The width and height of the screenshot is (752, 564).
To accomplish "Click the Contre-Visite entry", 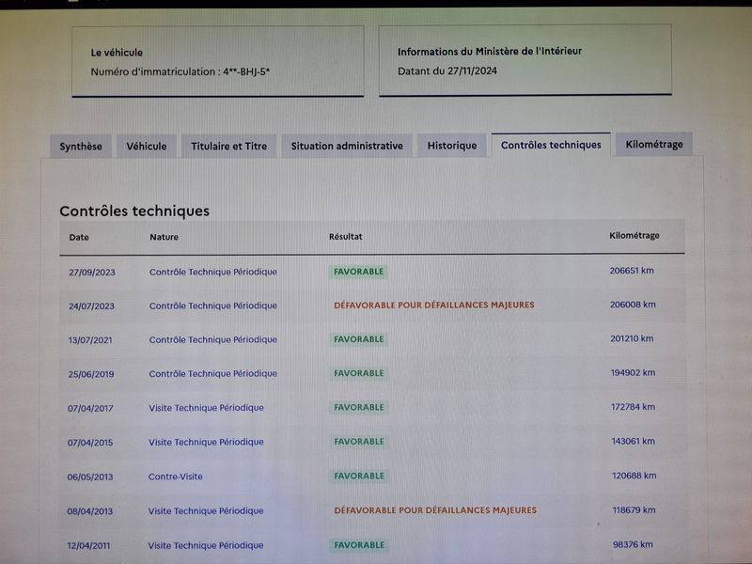I will [x=176, y=477].
